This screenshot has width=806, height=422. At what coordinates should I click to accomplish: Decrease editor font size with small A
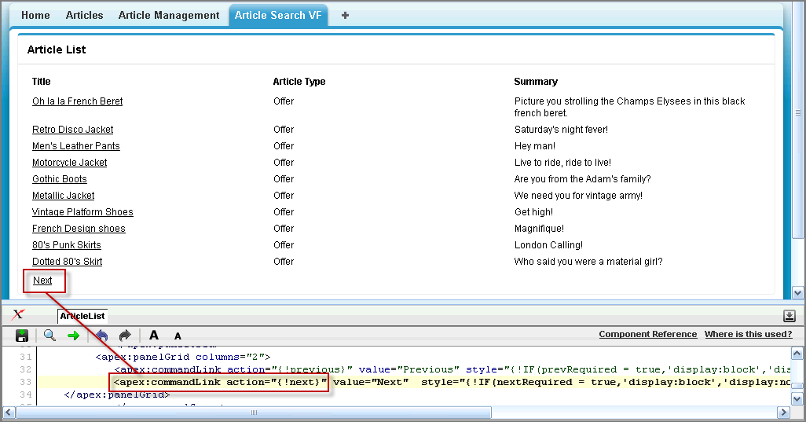178,336
